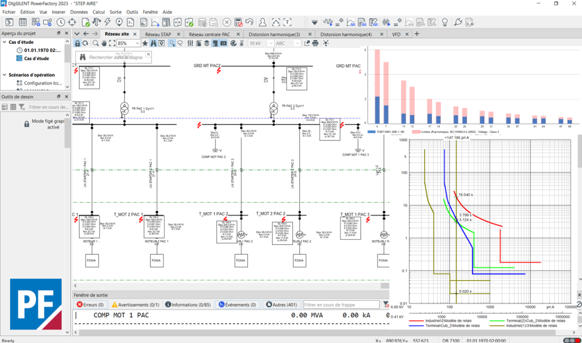Select the hand pan tool
This screenshot has height=343, width=582.
click(x=104, y=43)
